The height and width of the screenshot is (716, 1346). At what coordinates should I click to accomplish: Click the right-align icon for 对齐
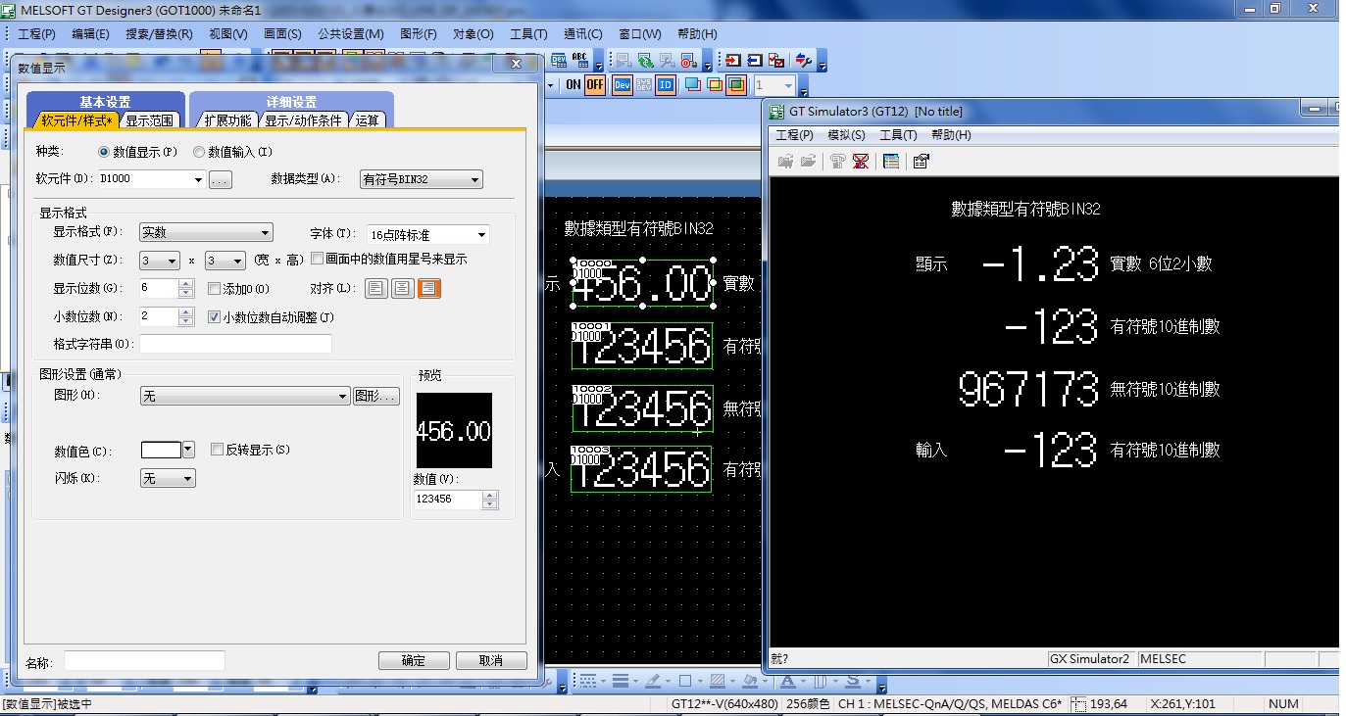click(x=428, y=288)
